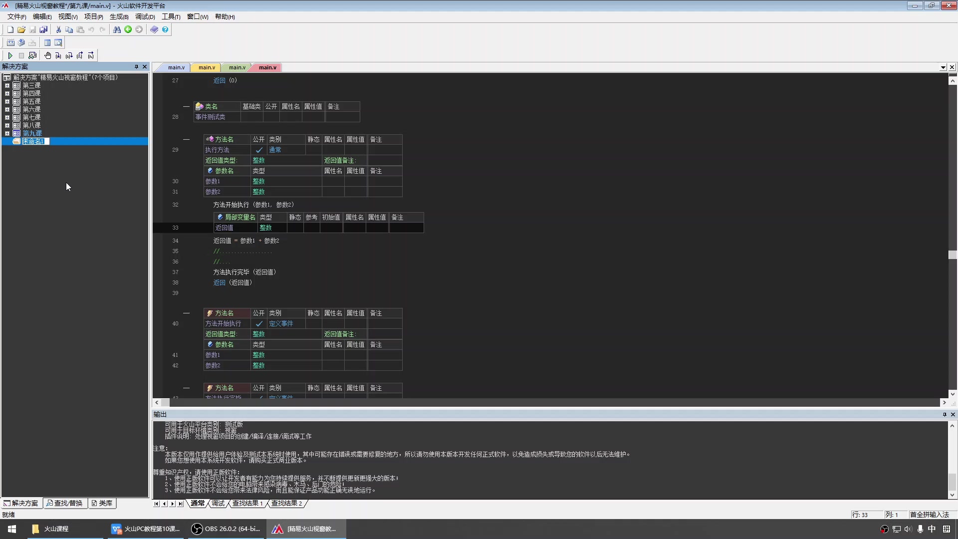Click the Paste toolbar icon
958x539 pixels.
(80, 29)
